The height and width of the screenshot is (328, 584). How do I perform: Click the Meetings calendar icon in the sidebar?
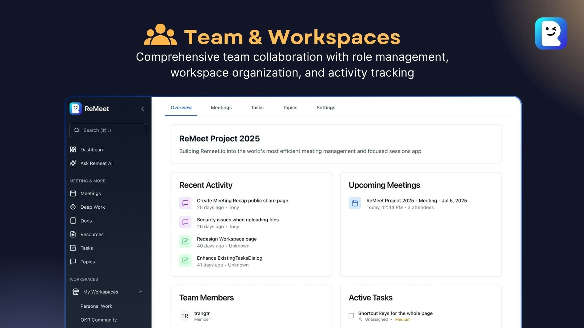(73, 193)
